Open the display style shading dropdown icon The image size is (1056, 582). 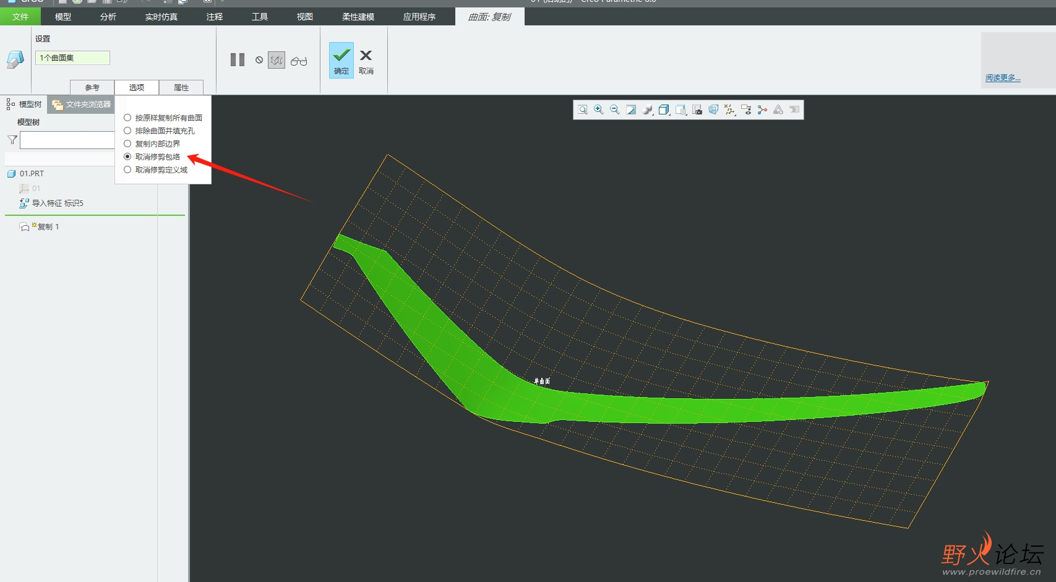pos(648,110)
